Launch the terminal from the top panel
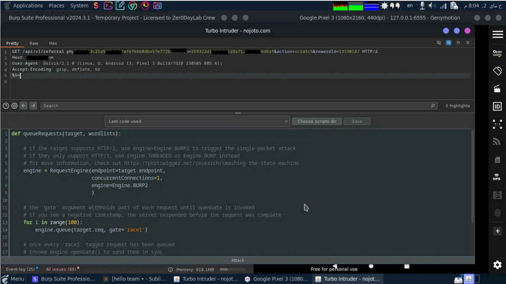Image resolution: width=506 pixels, height=284 pixels. (x=108, y=6)
